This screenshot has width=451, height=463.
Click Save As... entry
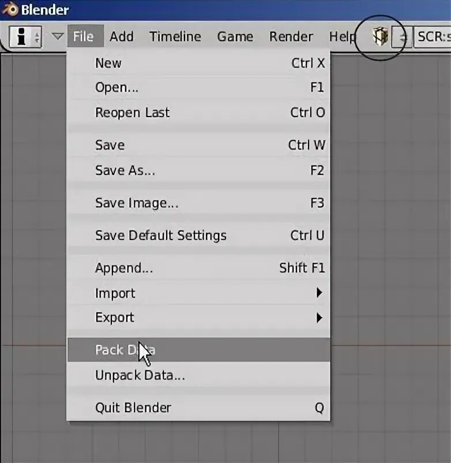click(x=198, y=170)
